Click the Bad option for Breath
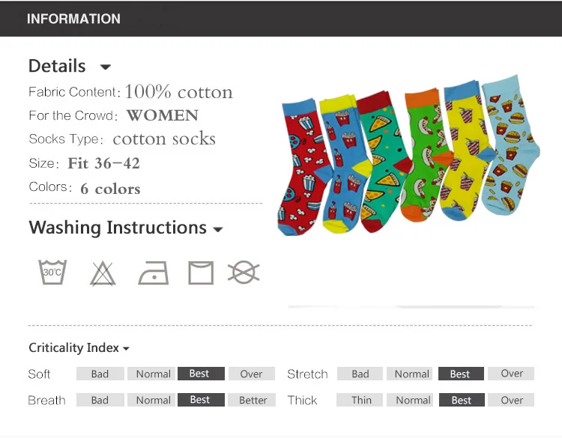 click(100, 400)
